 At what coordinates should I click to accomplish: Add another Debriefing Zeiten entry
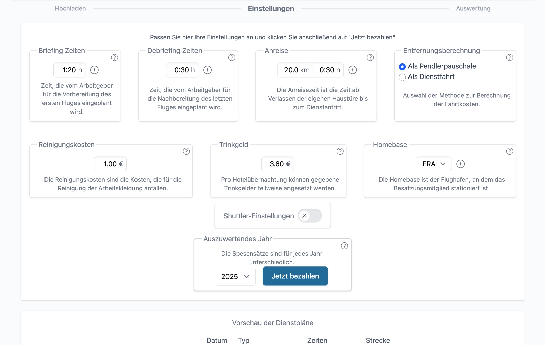[x=208, y=70]
